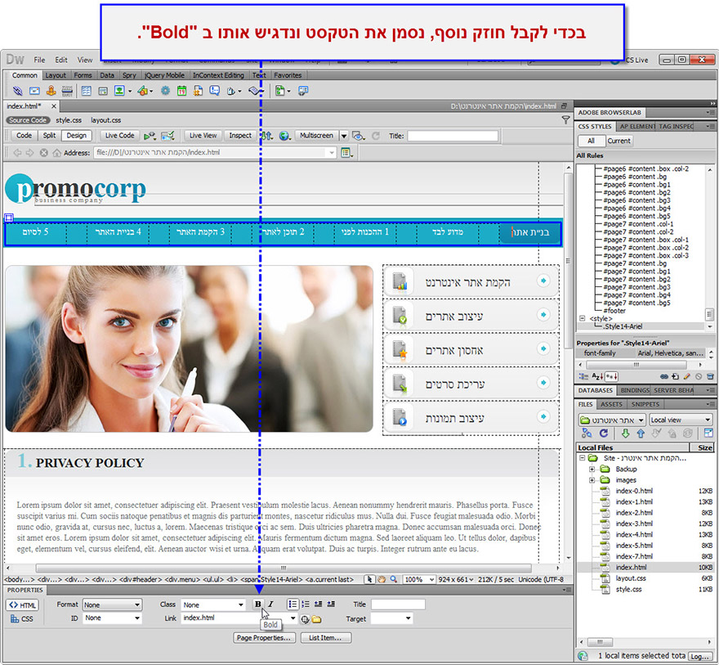Switch to Split view
This screenshot has width=719, height=665.
(49, 136)
